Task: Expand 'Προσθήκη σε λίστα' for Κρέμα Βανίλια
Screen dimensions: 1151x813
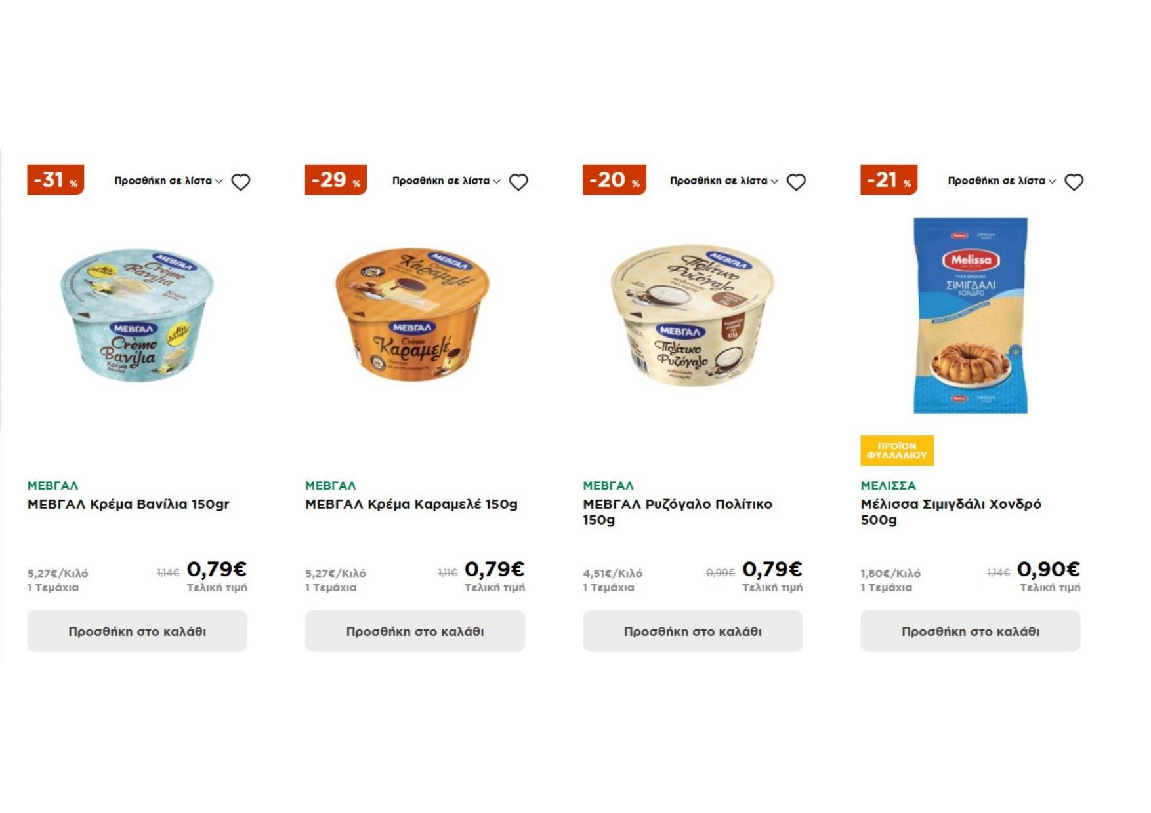Action: 169,181
